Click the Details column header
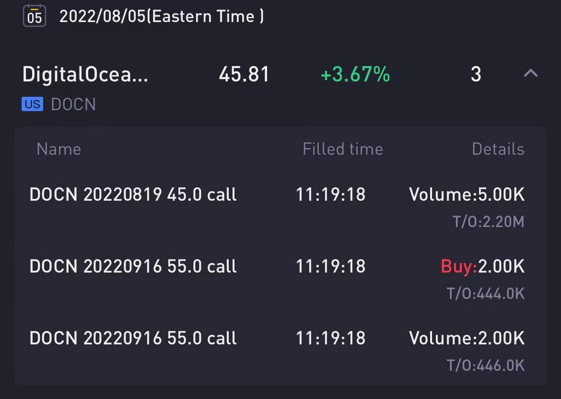The image size is (561, 399). pyautogui.click(x=498, y=149)
